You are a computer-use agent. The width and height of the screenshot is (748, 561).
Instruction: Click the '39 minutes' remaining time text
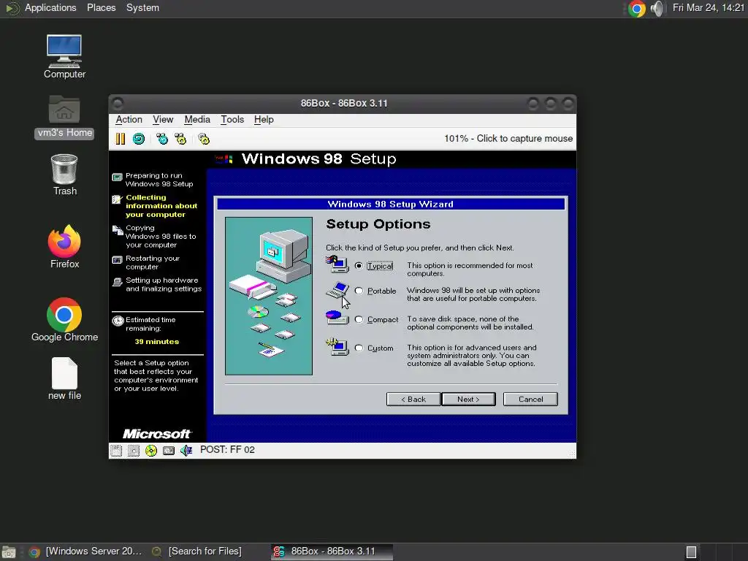tap(156, 342)
